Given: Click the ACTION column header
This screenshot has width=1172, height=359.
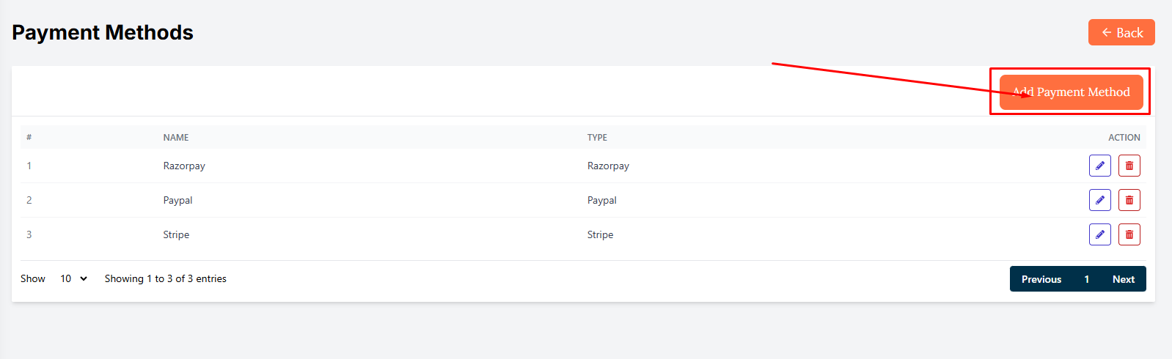Looking at the screenshot, I should (1124, 138).
